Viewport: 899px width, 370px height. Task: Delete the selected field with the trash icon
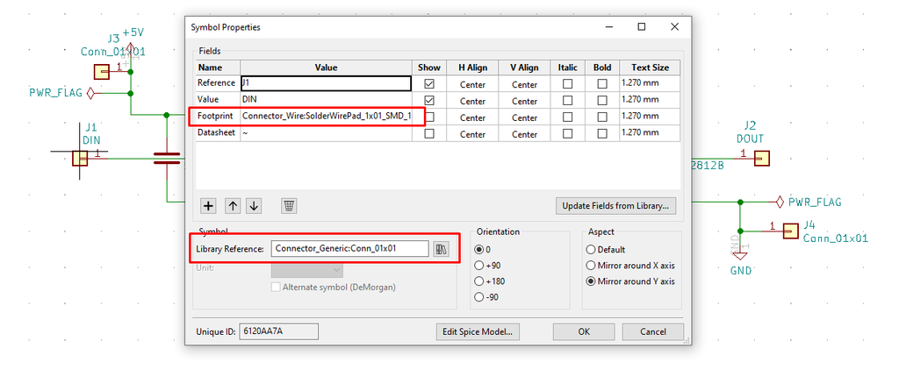[289, 206]
